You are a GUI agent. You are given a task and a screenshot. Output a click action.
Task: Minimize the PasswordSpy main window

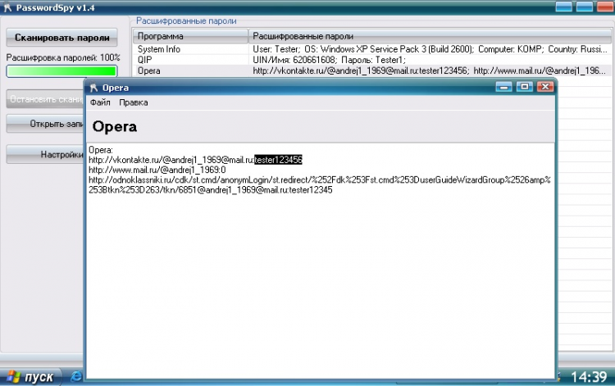[x=563, y=7]
